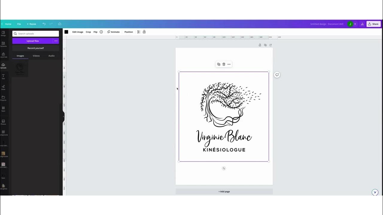This screenshot has width=383, height=215.
Task: Open upload options three-dot dropdown
Action: [x=56, y=41]
